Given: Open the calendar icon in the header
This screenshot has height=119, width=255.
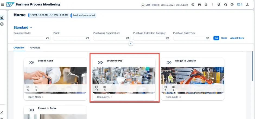Looking at the screenshot, I should pyautogui.click(x=199, y=5).
